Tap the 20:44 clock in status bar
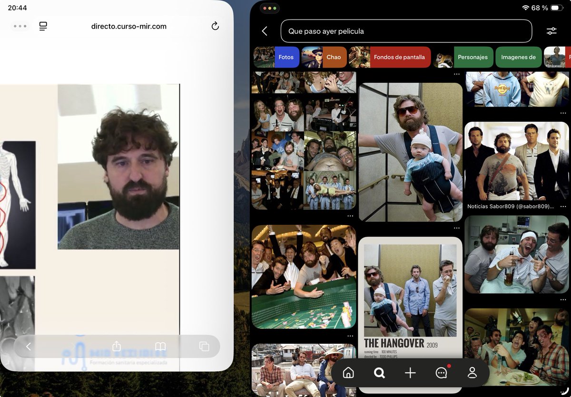 pos(18,8)
